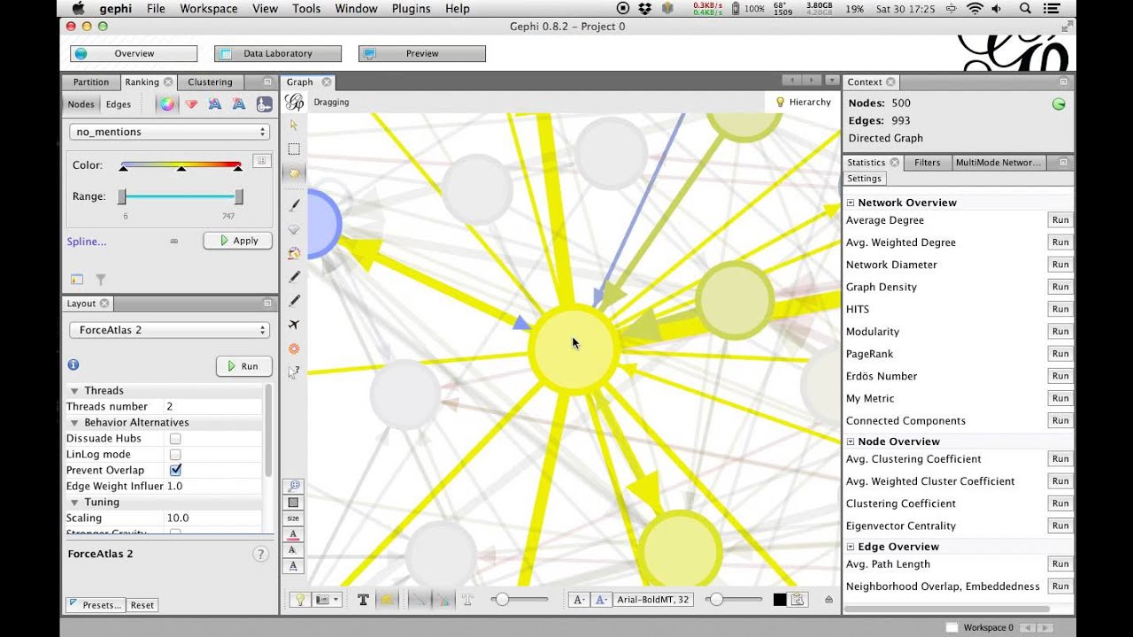The image size is (1133, 637).
Task: Run the Modularity statistic
Action: pos(1060,332)
